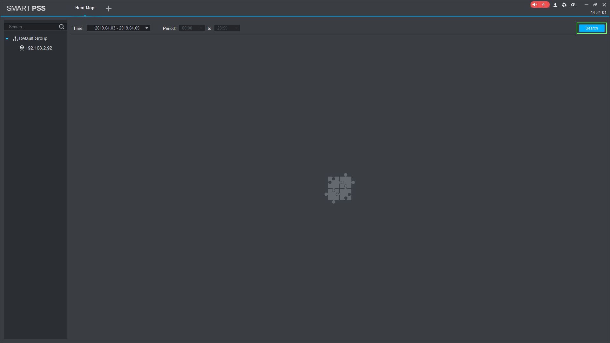Screen dimensions: 610x343
Task: Open the Time date range dropdown
Action: (x=118, y=28)
